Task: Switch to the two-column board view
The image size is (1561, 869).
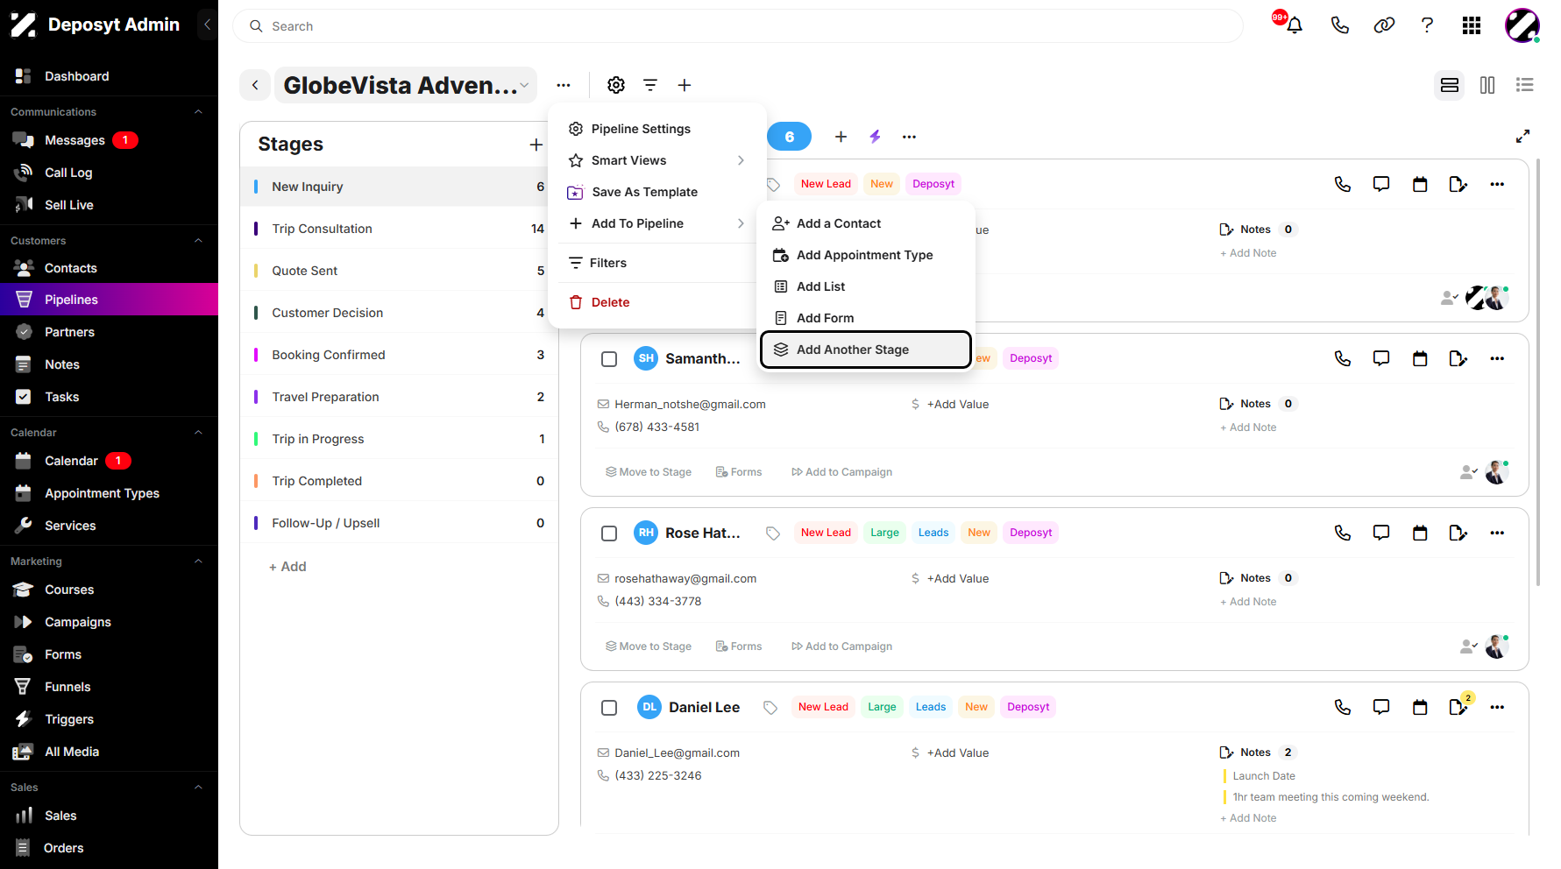Action: tap(1487, 85)
